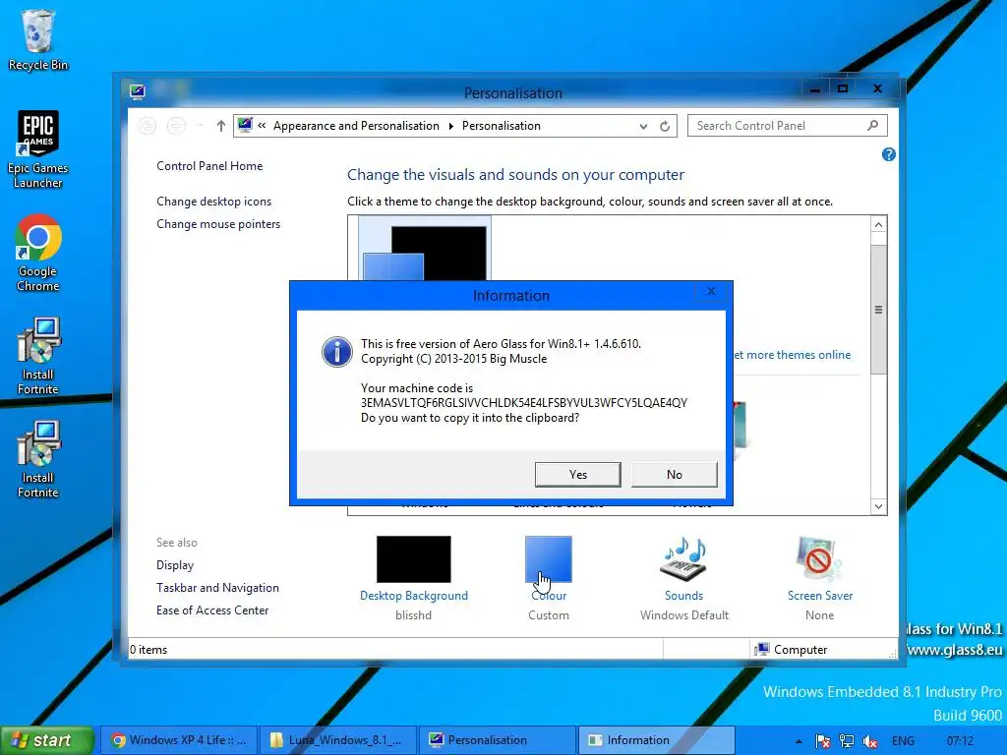
Task: Click Search Control Panel field
Action: [788, 125]
